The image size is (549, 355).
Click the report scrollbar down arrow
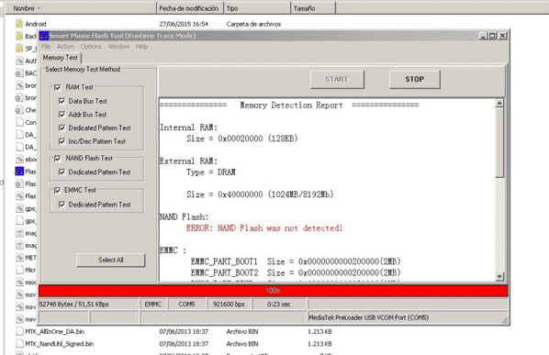(499, 277)
